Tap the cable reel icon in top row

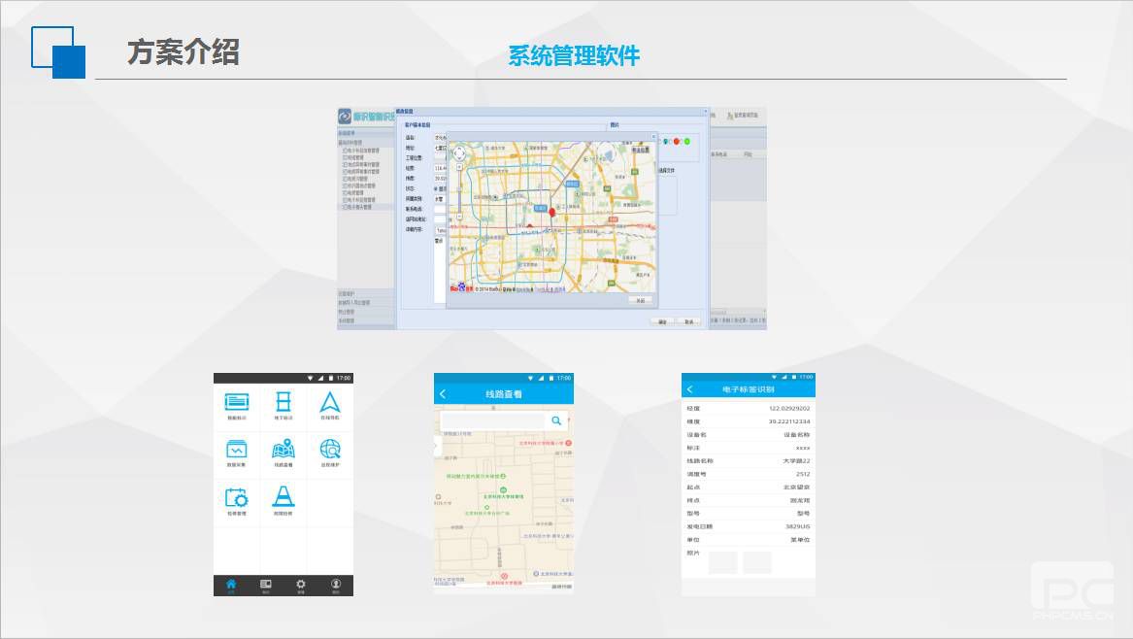coord(283,402)
